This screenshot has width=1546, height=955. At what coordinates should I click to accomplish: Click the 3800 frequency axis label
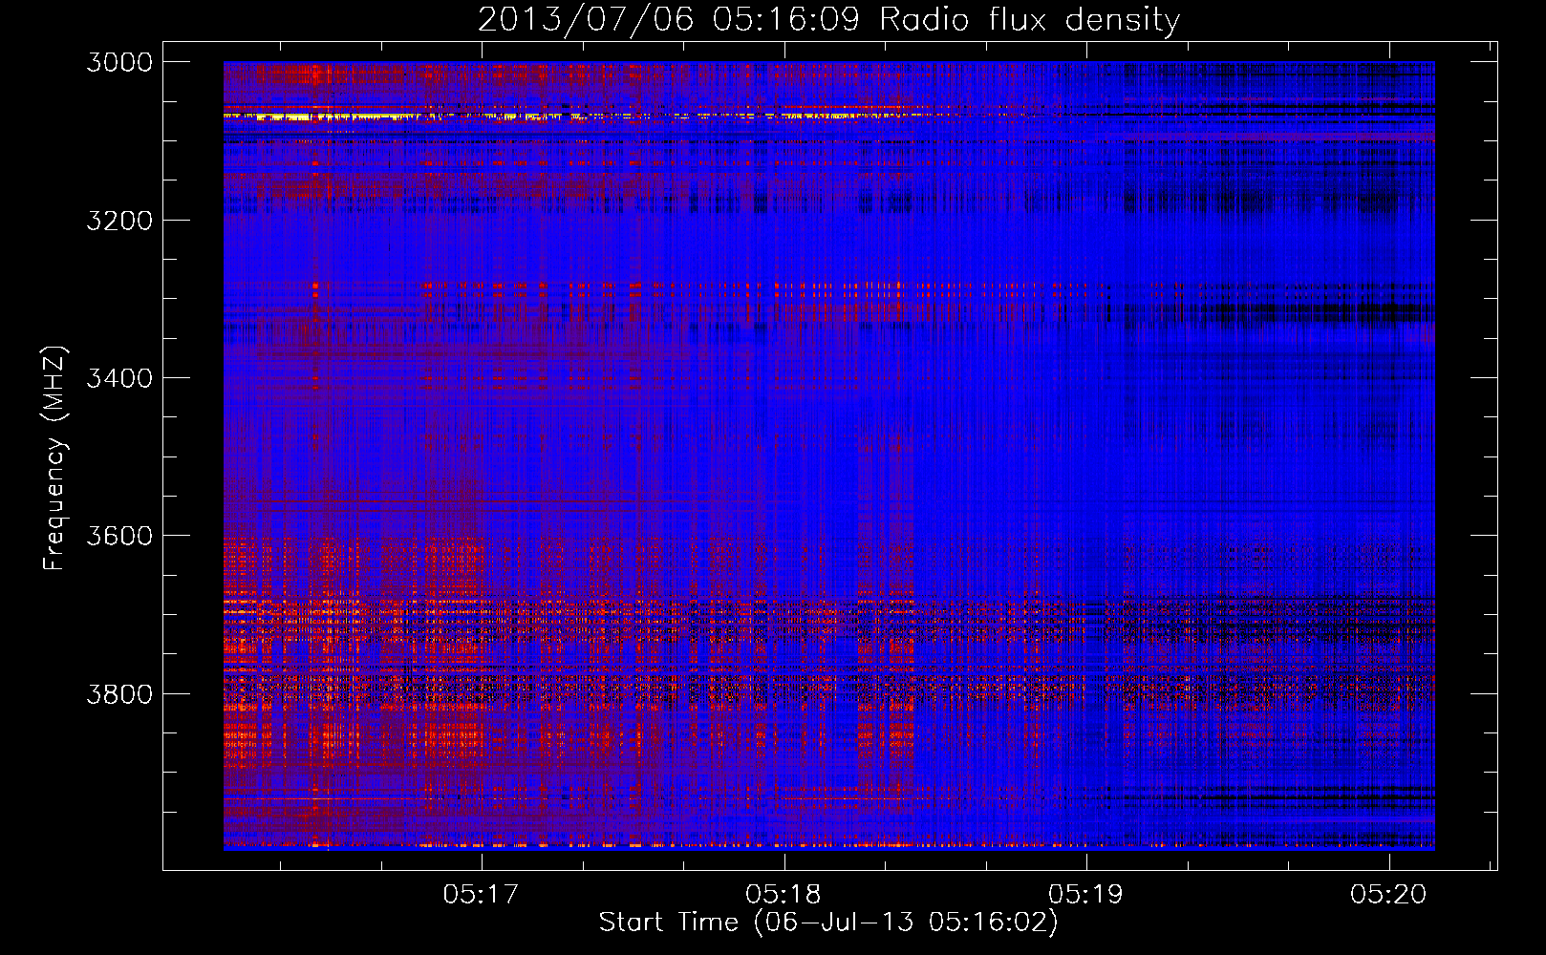[118, 693]
